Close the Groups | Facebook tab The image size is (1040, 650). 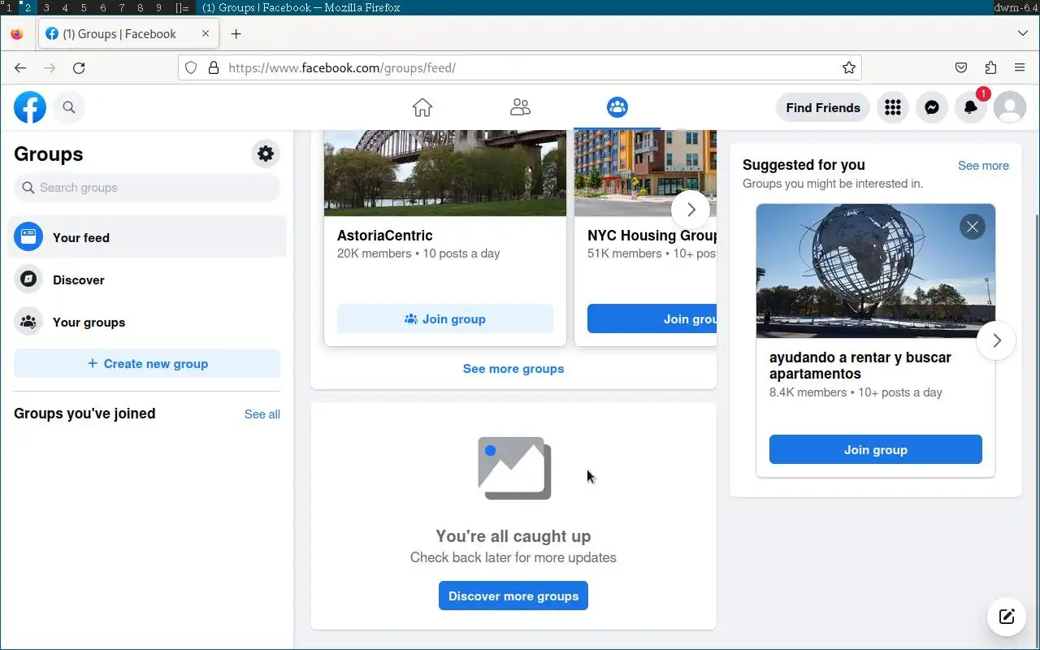click(x=206, y=33)
